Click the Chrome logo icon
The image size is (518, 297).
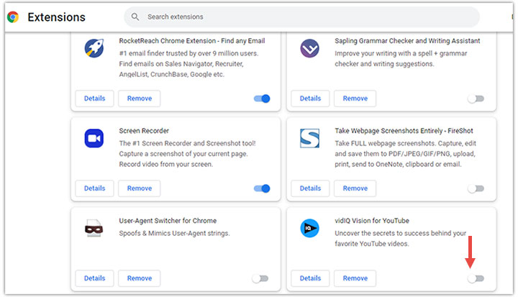click(x=13, y=17)
